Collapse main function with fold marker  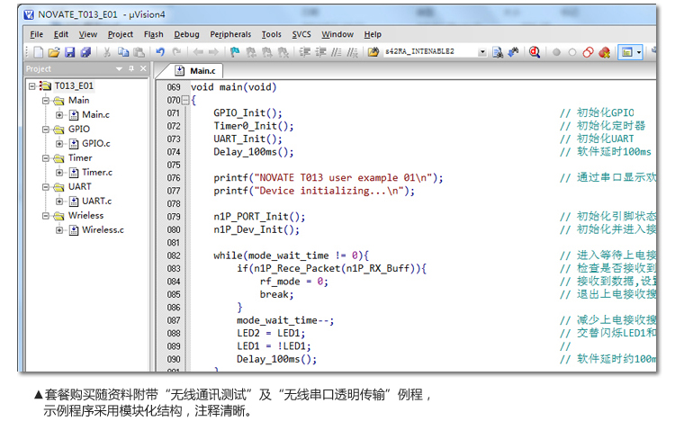pyautogui.click(x=185, y=100)
